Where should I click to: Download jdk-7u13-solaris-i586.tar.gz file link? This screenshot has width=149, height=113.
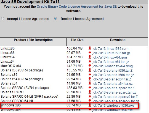click(x=113, y=75)
